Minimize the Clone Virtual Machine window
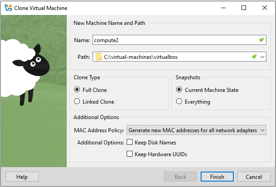The width and height of the screenshot is (276, 187). [222, 8]
